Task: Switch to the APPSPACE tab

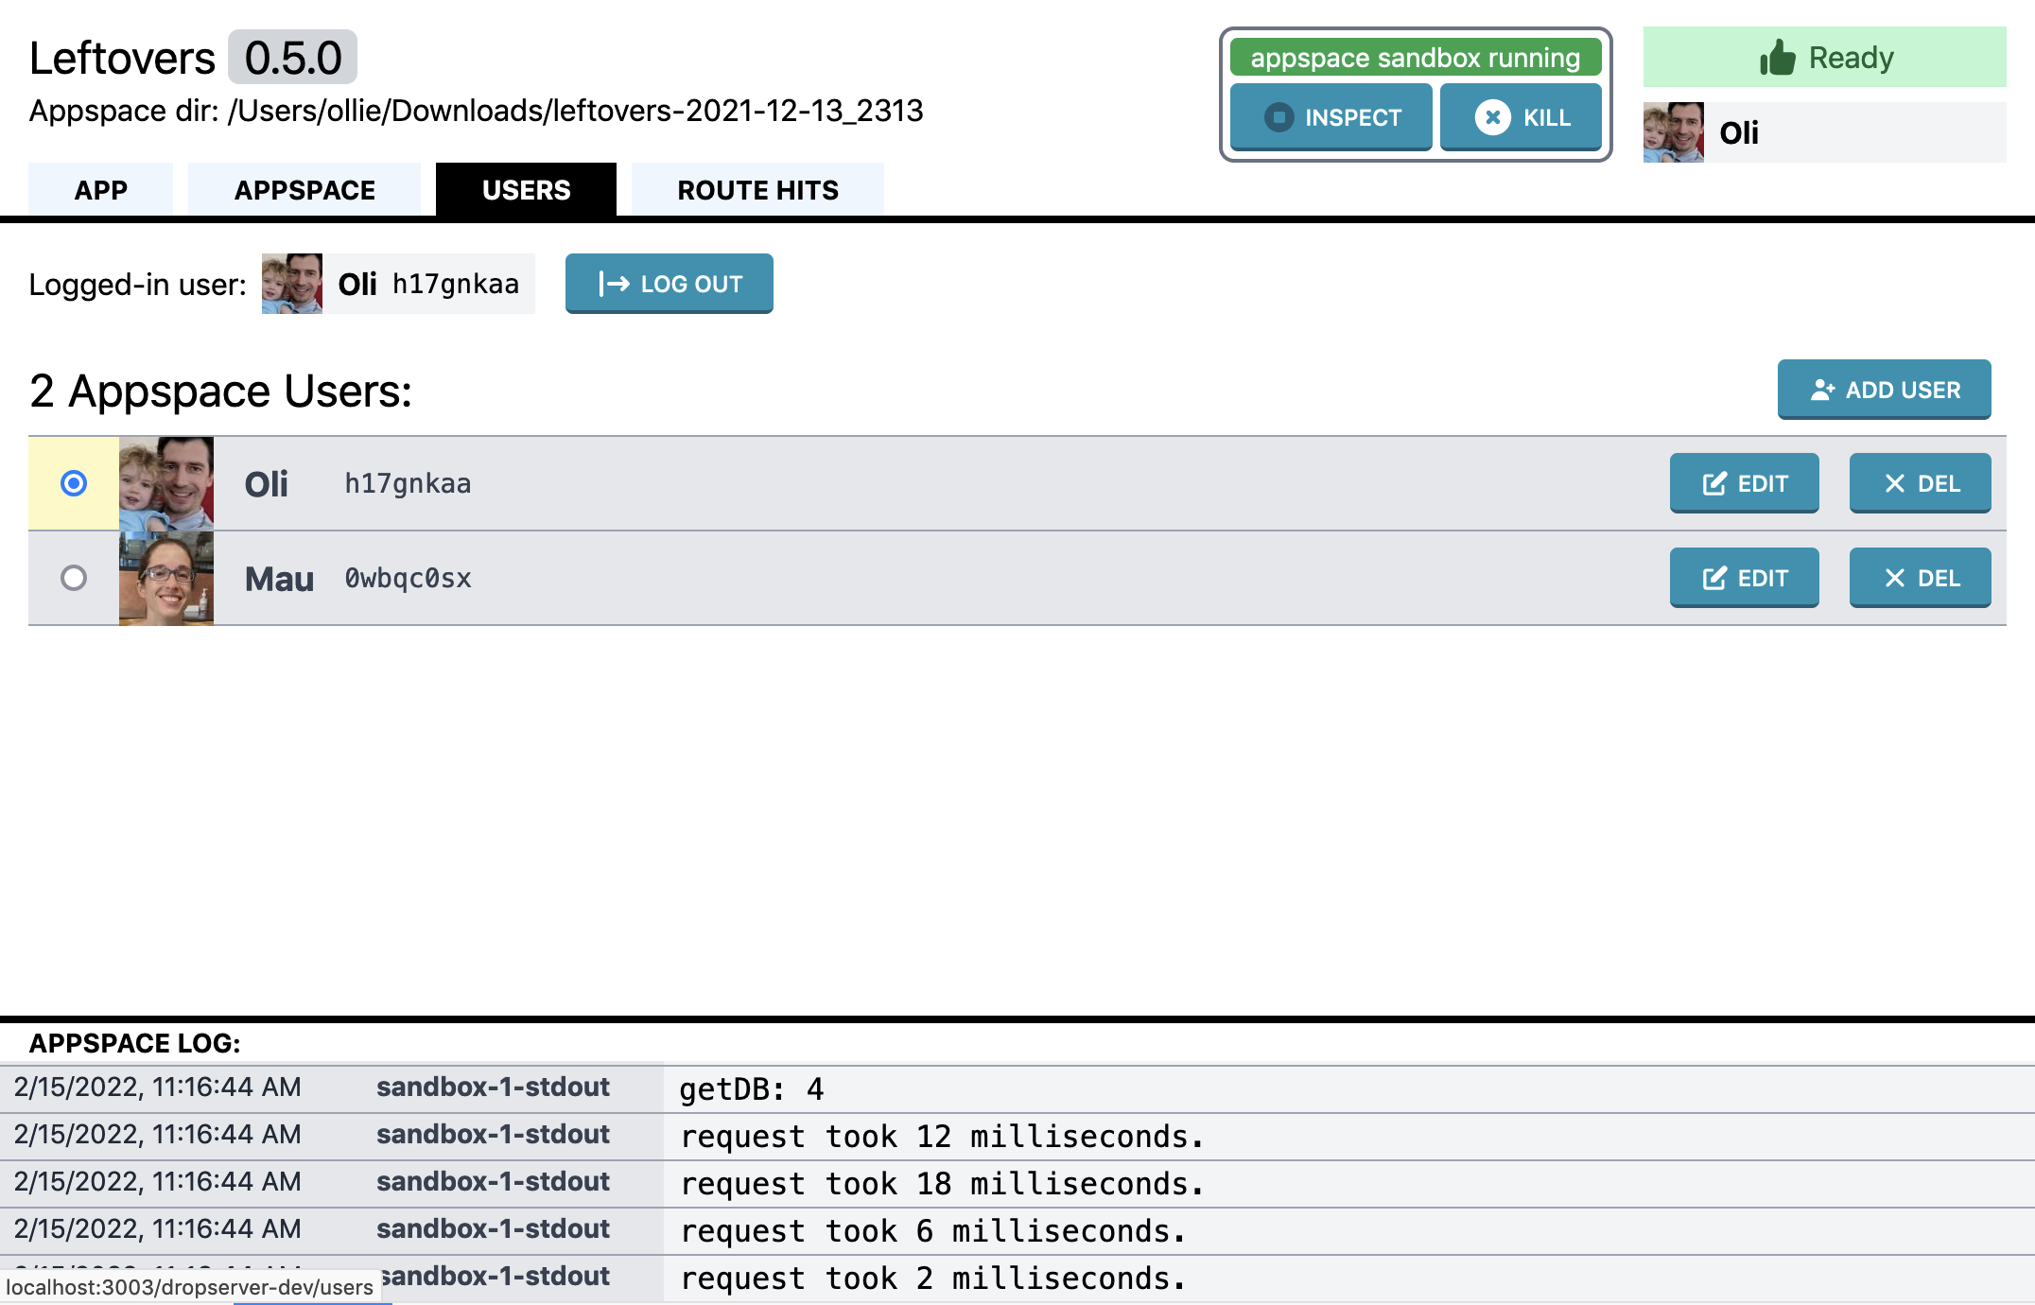Action: click(304, 188)
